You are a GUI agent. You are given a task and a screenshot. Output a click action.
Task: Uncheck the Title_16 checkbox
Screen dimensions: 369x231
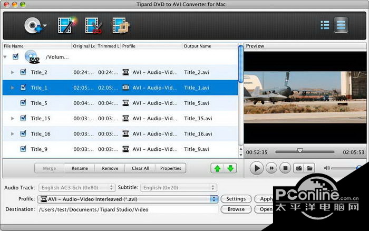click(23, 133)
